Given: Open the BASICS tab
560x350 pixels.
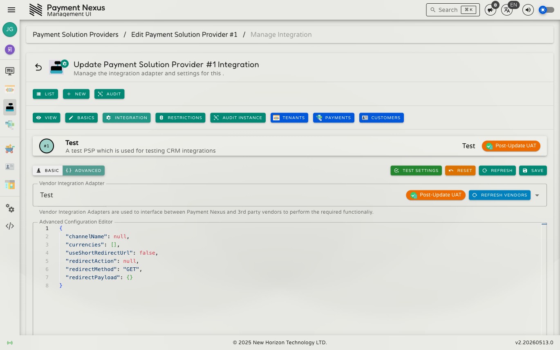Looking at the screenshot, I should click(x=81, y=117).
